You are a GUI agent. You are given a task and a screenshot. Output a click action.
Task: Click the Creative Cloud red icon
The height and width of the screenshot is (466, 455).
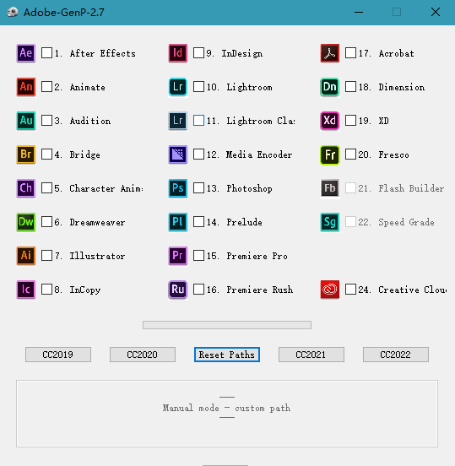330,290
